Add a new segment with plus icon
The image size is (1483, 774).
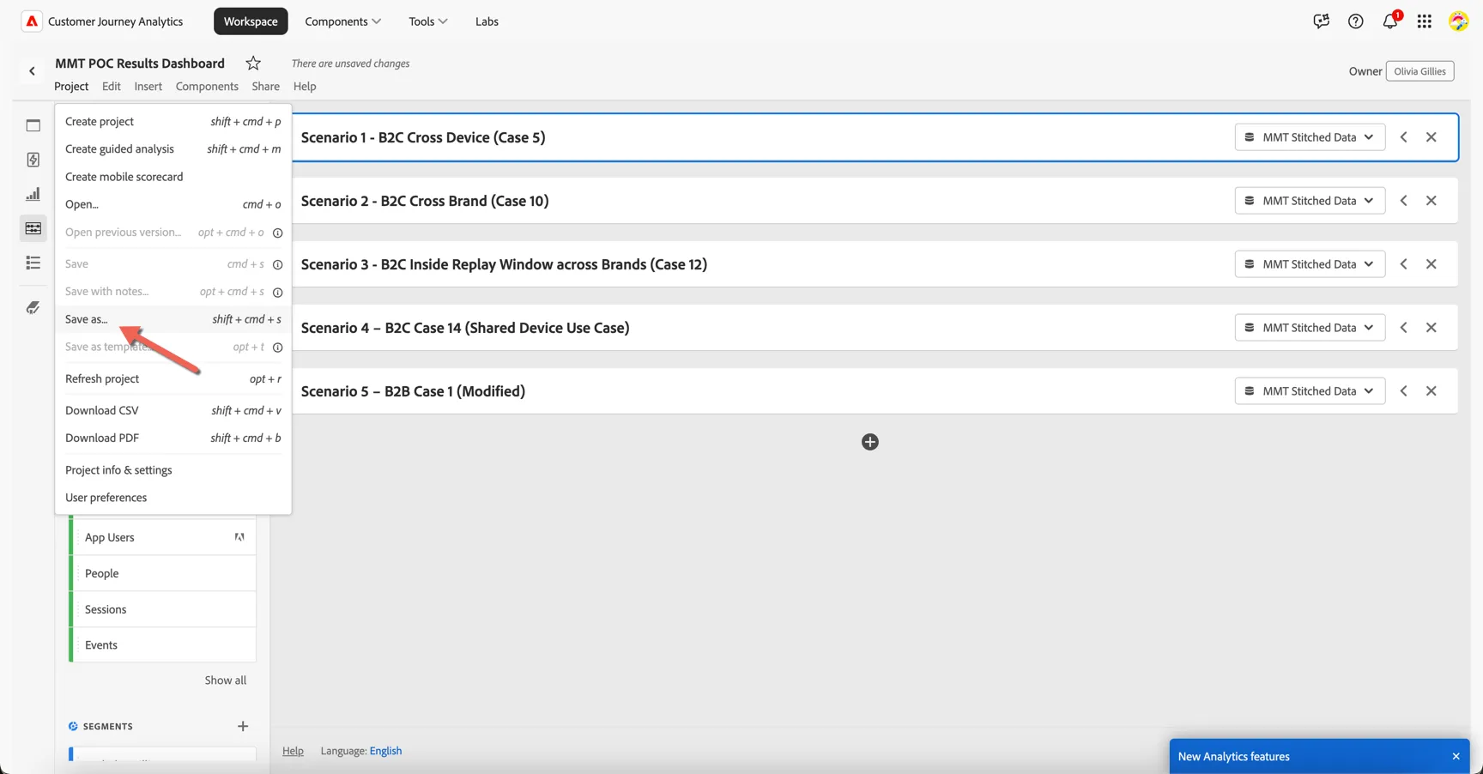pyautogui.click(x=243, y=726)
